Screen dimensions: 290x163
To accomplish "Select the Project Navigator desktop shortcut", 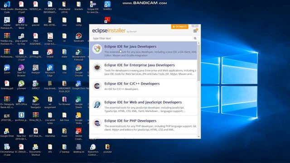I will 36,102.
